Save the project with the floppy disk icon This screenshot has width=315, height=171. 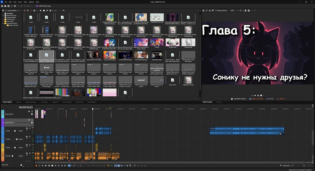click(8, 6)
